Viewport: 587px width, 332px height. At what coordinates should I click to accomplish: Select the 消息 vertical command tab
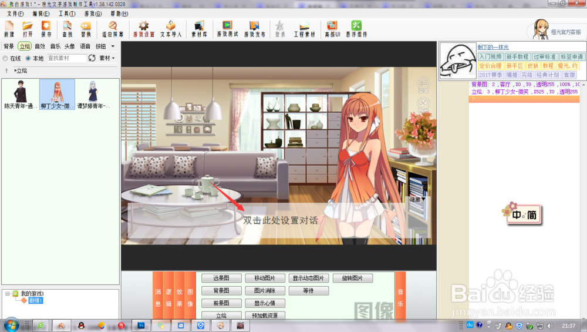pyautogui.click(x=157, y=296)
